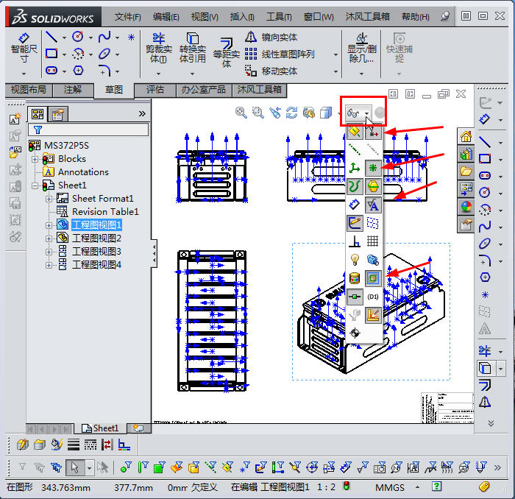Switch to the 评估 (Evaluate) tab
This screenshot has height=499, width=515.
pos(155,90)
